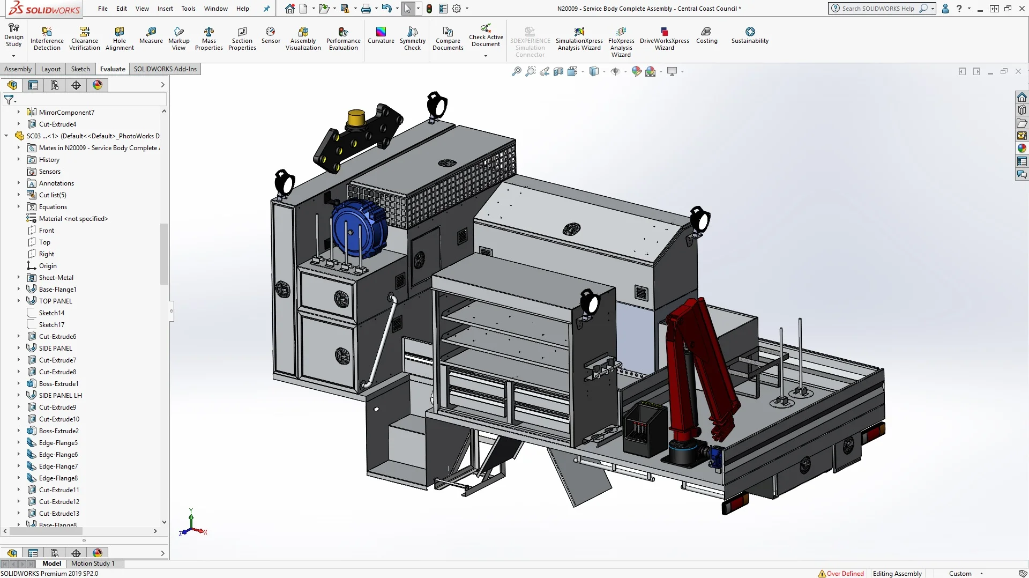Expand the History folder
Image resolution: width=1029 pixels, height=578 pixels.
(x=18, y=159)
